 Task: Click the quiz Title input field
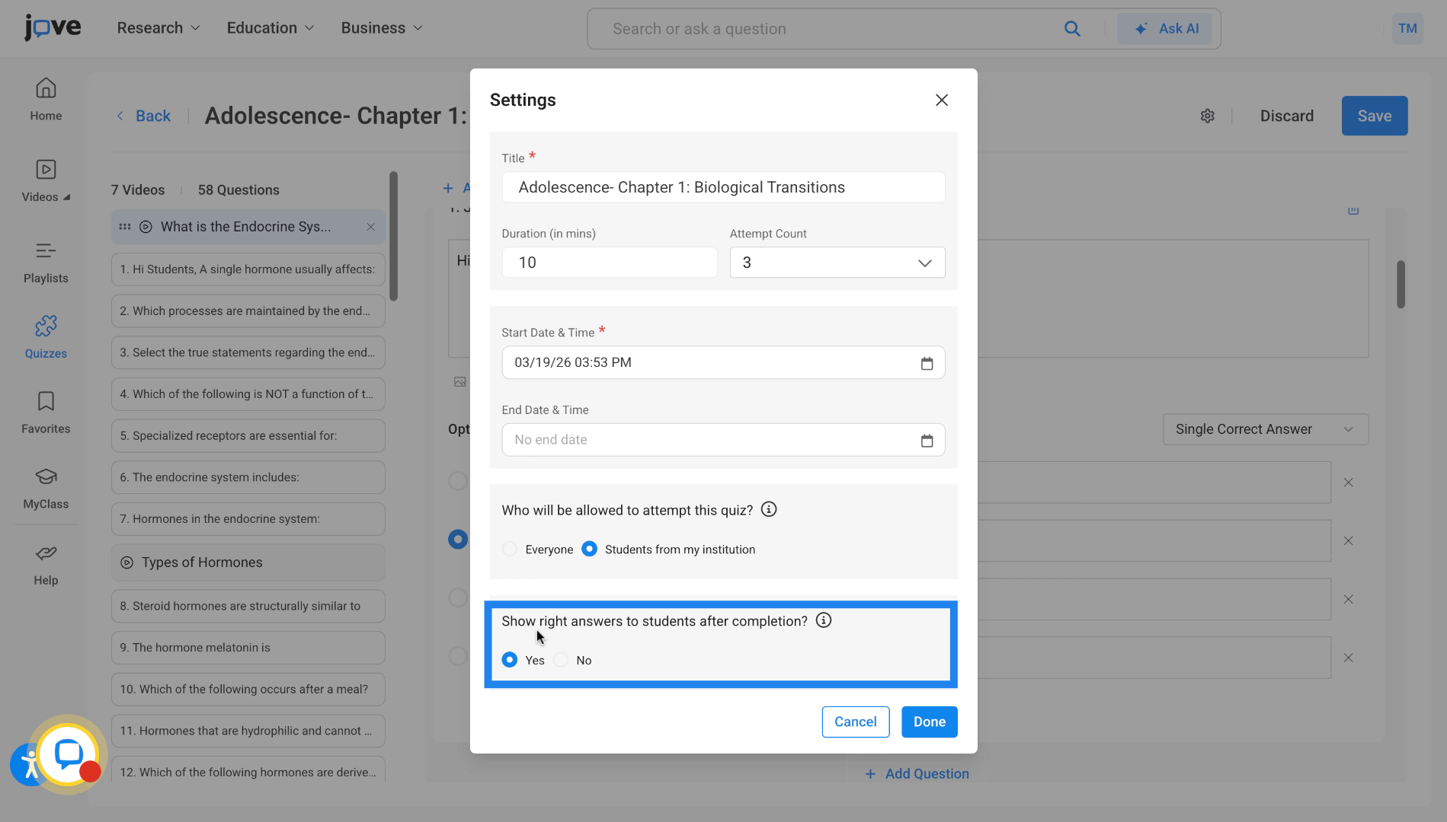click(x=722, y=186)
